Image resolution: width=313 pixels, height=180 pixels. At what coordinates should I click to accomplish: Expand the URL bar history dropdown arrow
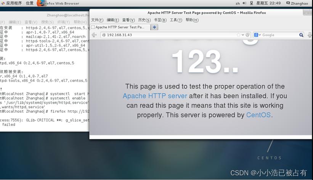pos(243,35)
